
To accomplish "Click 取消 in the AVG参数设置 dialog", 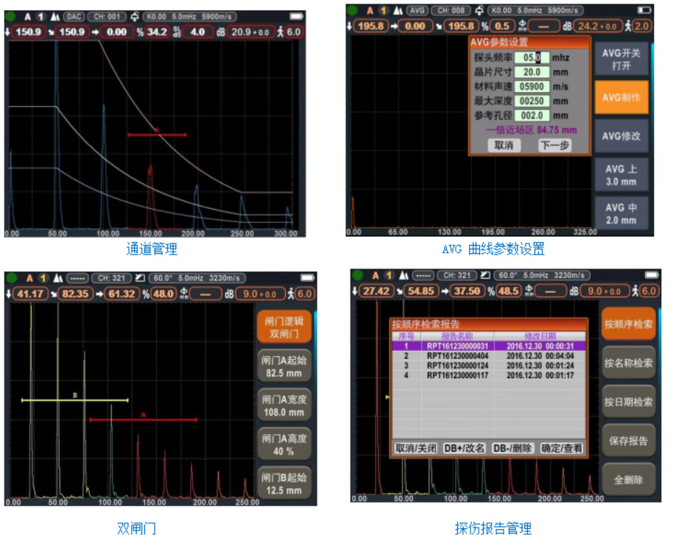I will point(504,145).
